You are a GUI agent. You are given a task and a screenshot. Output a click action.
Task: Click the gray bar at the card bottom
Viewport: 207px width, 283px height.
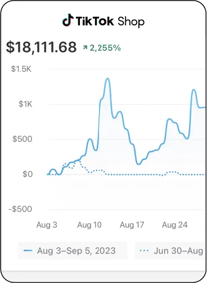pyautogui.click(x=103, y=276)
